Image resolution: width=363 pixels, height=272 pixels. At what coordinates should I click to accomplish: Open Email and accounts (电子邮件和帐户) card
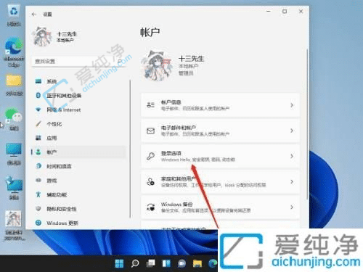[220, 131]
